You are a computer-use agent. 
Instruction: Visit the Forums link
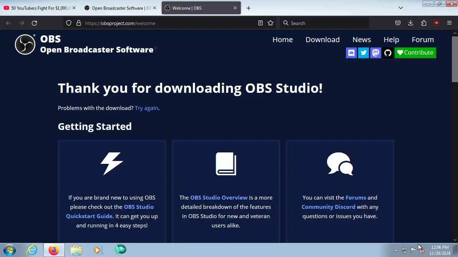[356, 197]
